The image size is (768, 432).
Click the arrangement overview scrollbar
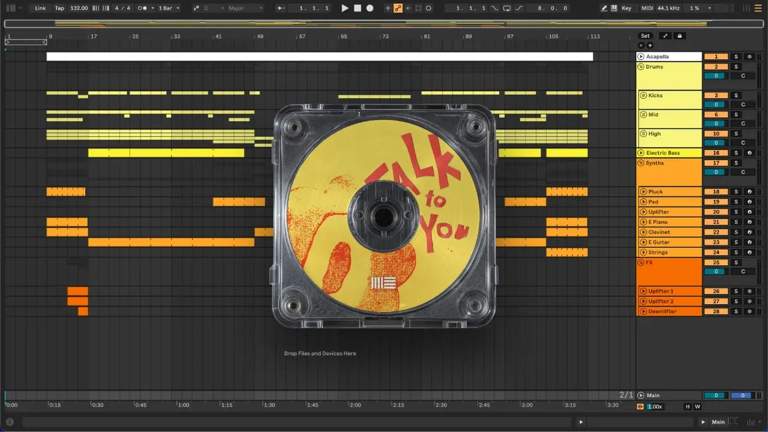pyautogui.click(x=384, y=24)
